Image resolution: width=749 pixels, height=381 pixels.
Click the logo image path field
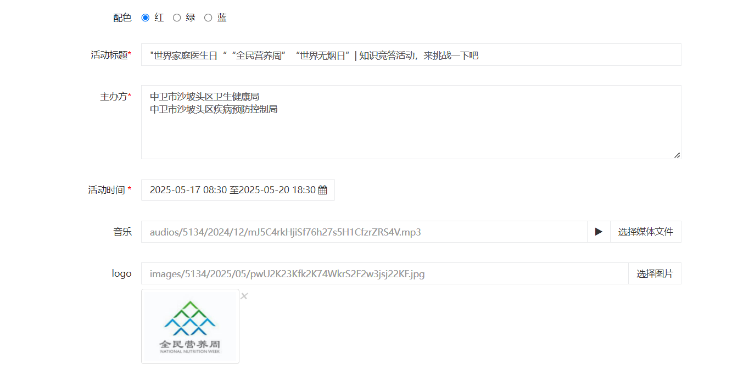pyautogui.click(x=384, y=273)
